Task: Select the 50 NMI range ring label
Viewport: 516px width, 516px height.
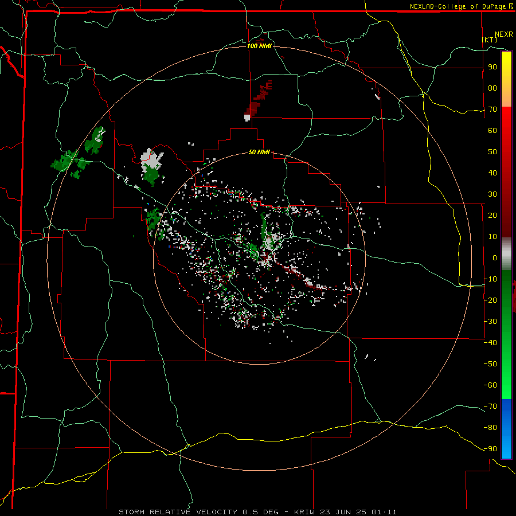Action: point(259,152)
